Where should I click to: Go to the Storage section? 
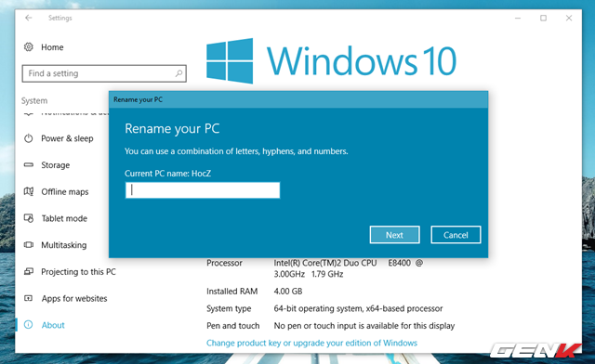coord(56,165)
